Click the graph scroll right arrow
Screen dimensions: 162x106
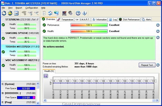pyautogui.click(x=157, y=100)
